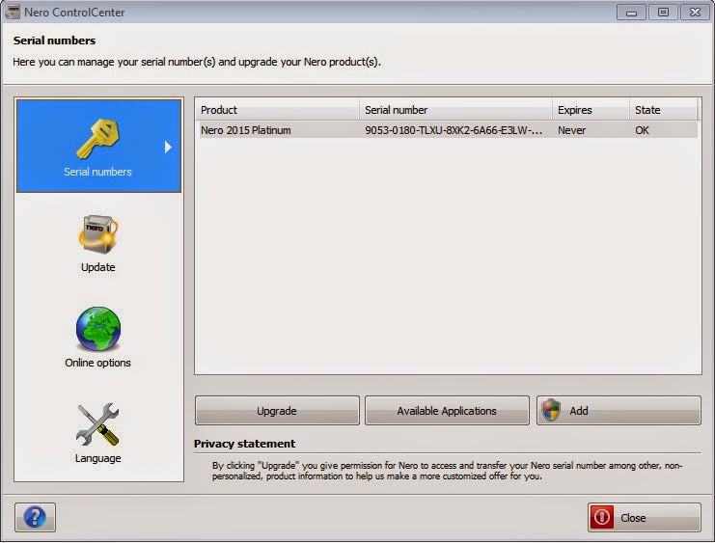The width and height of the screenshot is (715, 543).
Task: Click the OK state cell
Action: [x=642, y=130]
